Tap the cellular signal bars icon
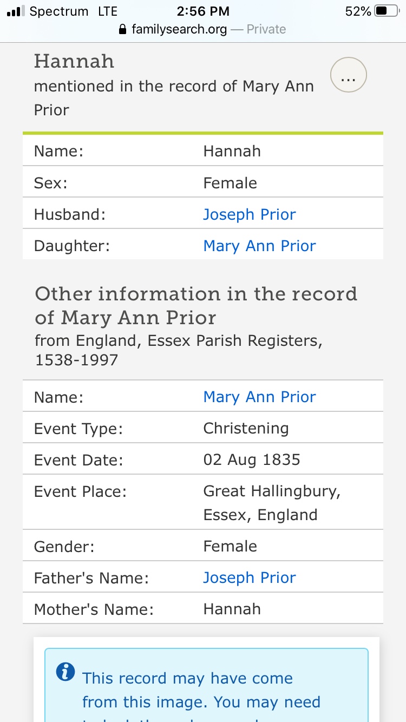 click(15, 11)
